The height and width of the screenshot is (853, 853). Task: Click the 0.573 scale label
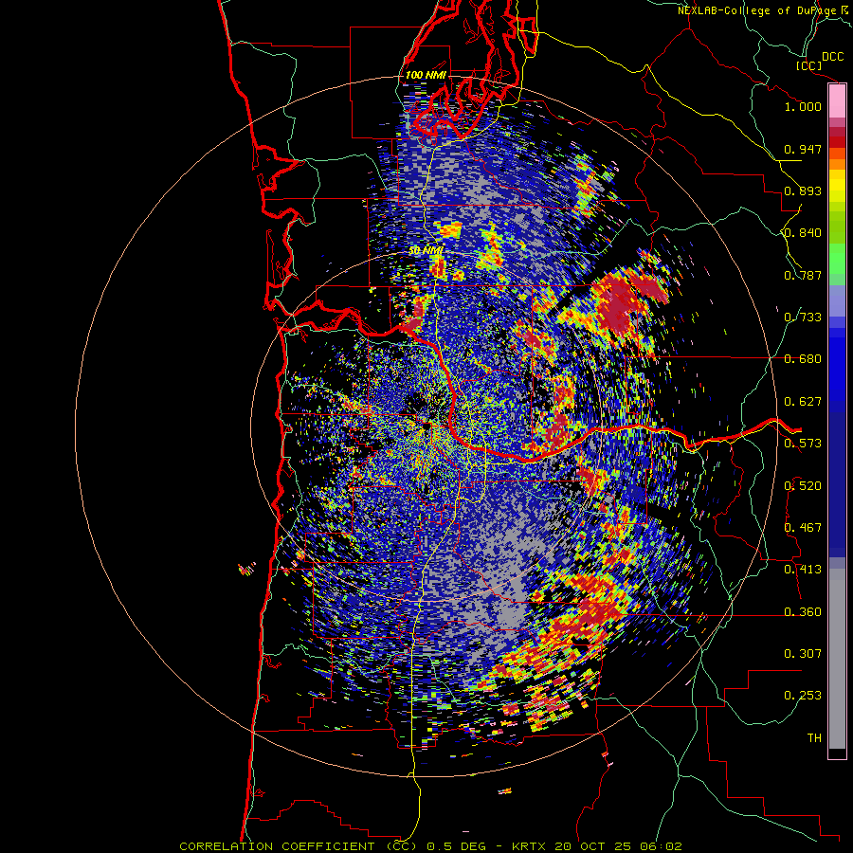click(803, 444)
